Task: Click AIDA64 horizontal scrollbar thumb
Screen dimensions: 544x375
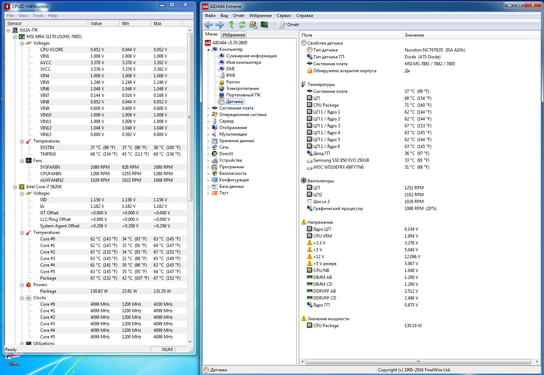Action: [x=419, y=362]
